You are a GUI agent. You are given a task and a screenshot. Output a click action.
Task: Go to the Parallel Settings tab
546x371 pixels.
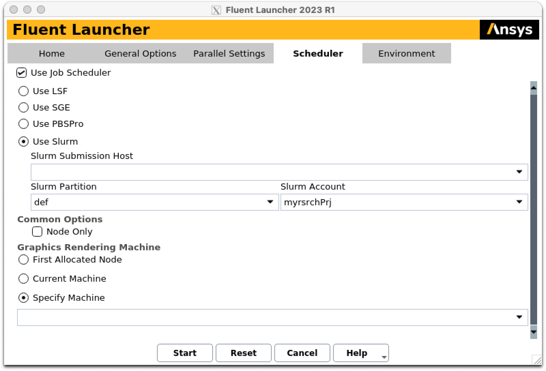(229, 54)
